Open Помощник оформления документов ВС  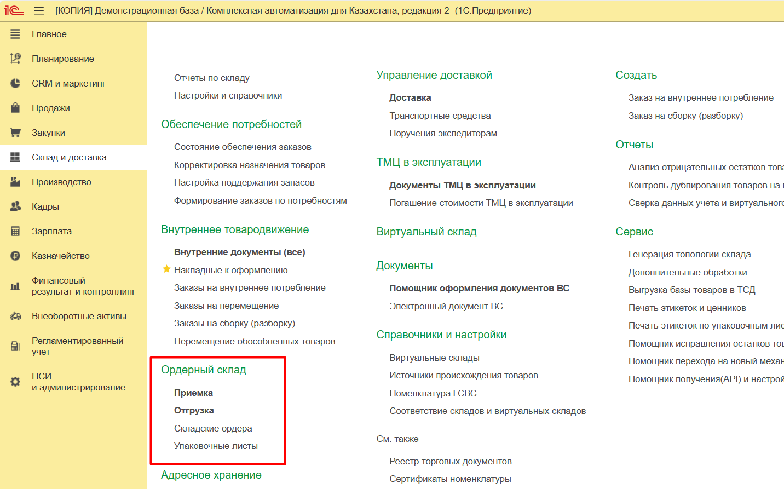[479, 288]
